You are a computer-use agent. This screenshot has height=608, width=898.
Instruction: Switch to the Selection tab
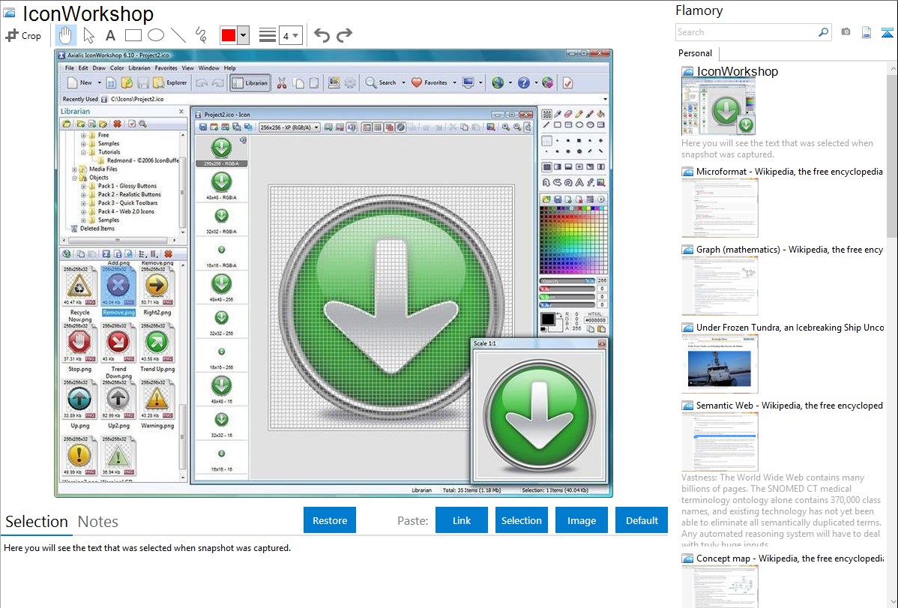37,522
